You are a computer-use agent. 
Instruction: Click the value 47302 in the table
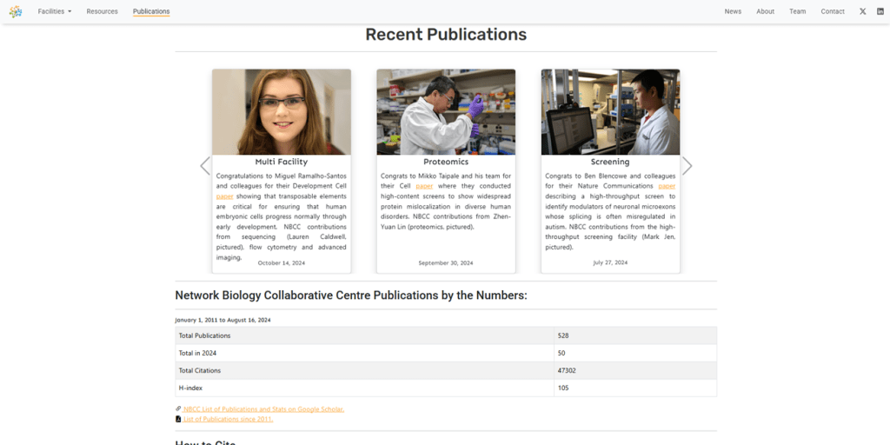pos(567,370)
